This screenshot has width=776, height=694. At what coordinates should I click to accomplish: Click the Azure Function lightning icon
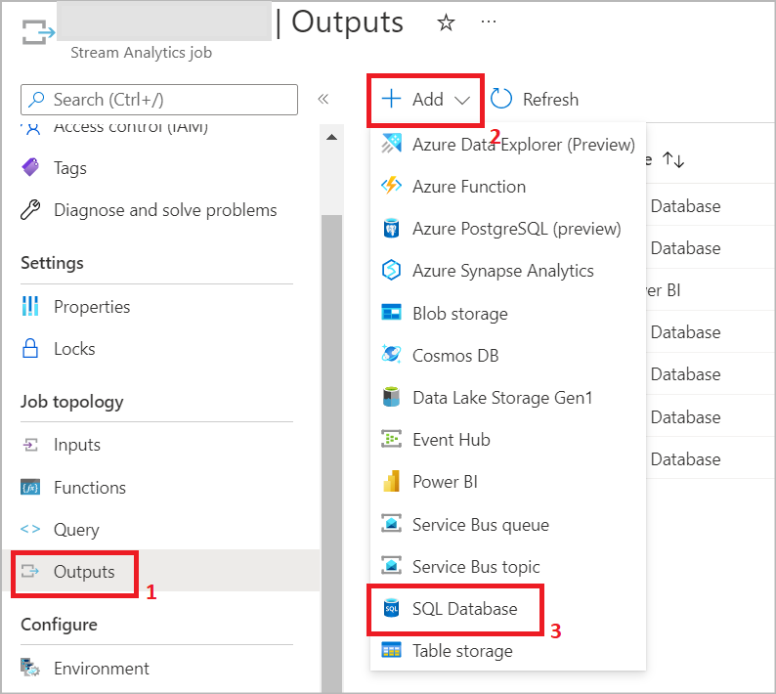point(392,186)
